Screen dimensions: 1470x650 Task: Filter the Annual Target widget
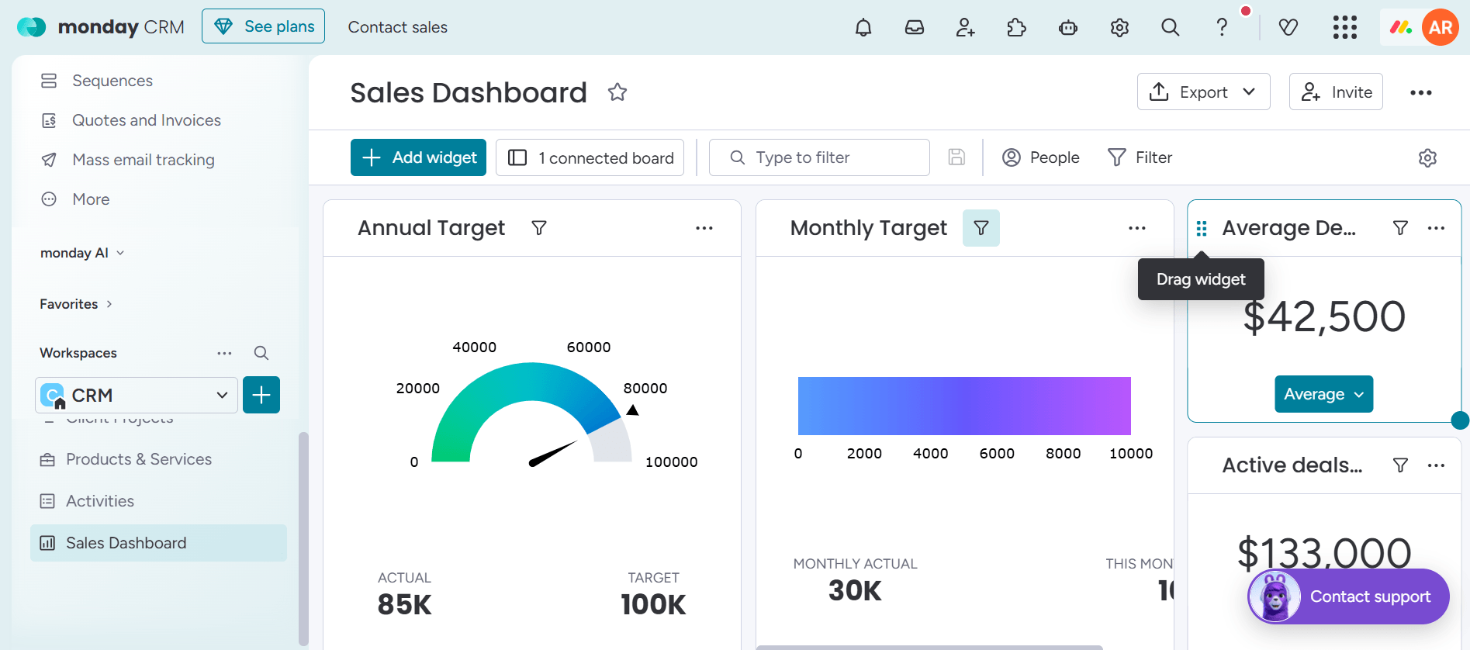[x=539, y=228]
